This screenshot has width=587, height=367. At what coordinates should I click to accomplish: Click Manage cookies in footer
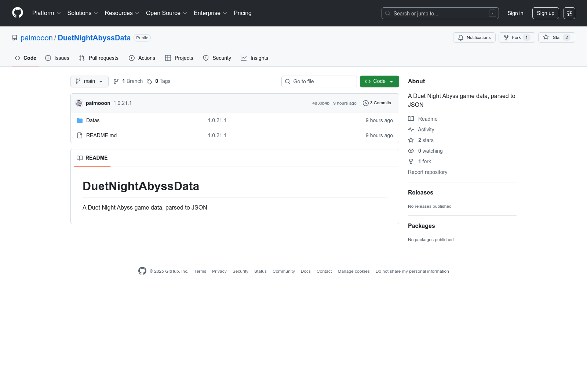[354, 271]
